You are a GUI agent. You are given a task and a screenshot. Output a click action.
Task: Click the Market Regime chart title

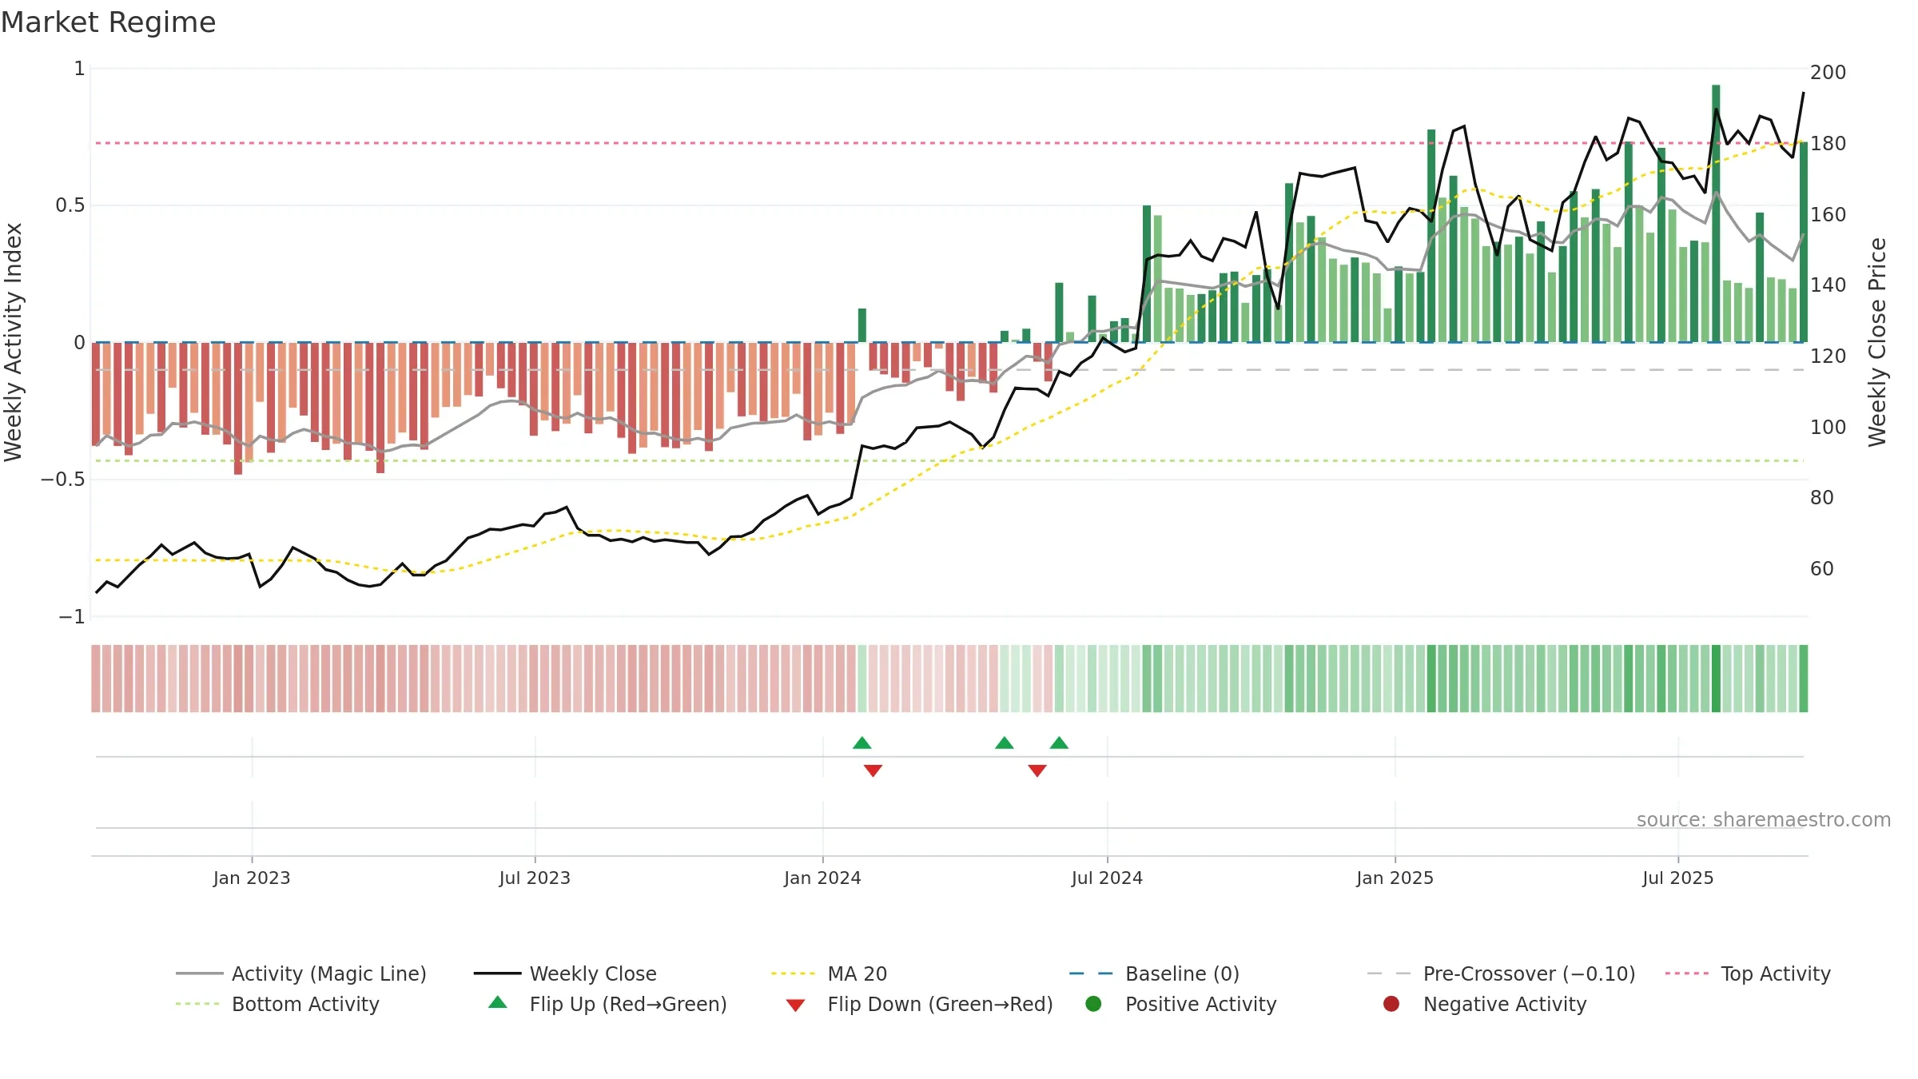click(x=108, y=22)
